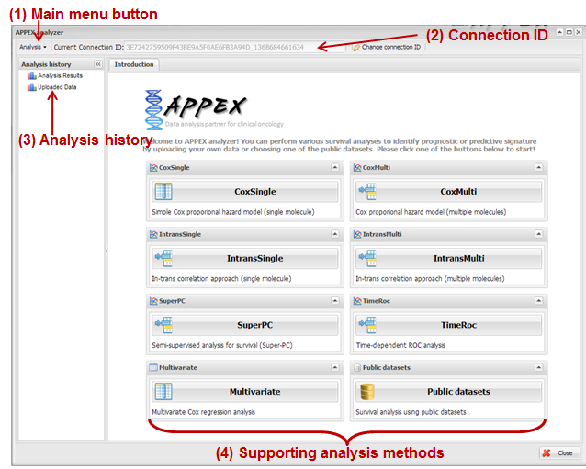Viewport: 586px width, 469px height.
Task: Open the Analysis main menu dropdown
Action: point(33,47)
